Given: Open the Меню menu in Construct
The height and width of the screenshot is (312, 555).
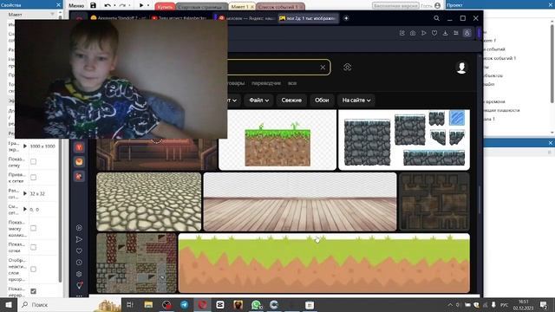Looking at the screenshot, I should 76,6.
